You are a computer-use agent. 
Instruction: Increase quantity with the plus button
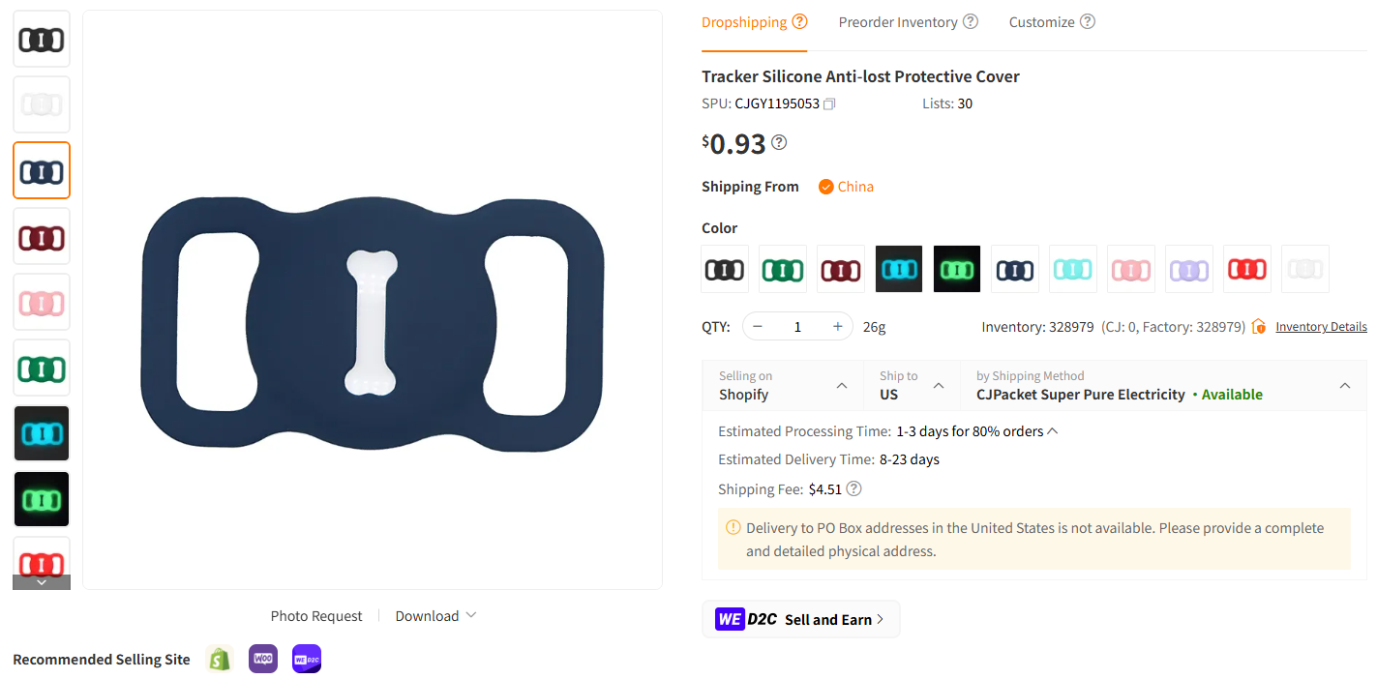pyautogui.click(x=837, y=326)
